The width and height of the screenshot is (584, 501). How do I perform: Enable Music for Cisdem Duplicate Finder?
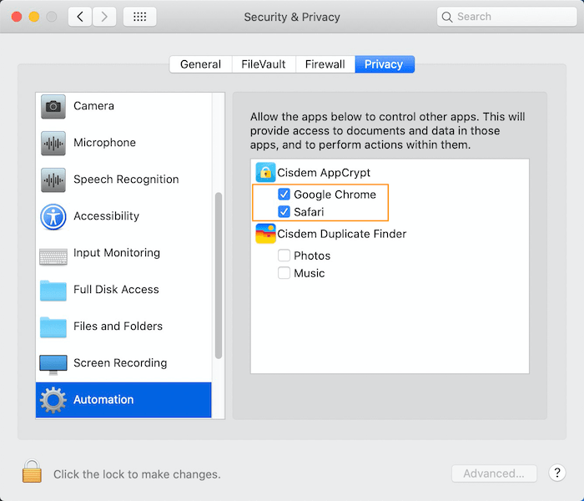284,273
